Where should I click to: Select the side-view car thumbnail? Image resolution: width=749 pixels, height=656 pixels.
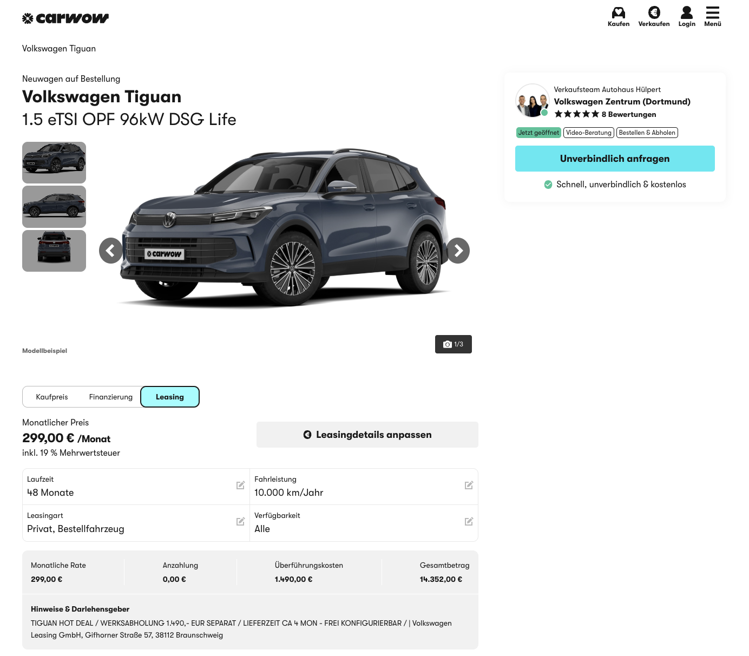(54, 207)
